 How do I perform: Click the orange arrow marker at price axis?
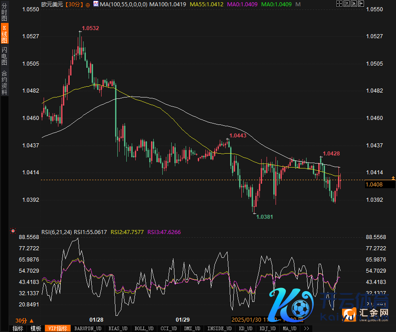(x=393, y=178)
